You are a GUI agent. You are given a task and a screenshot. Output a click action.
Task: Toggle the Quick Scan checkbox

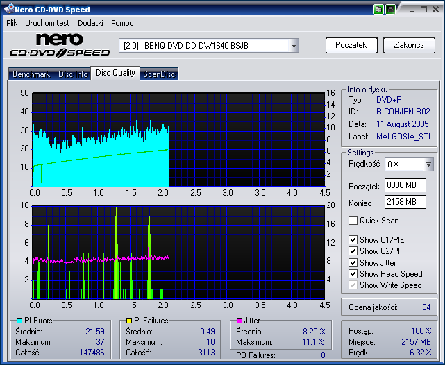pyautogui.click(x=353, y=221)
